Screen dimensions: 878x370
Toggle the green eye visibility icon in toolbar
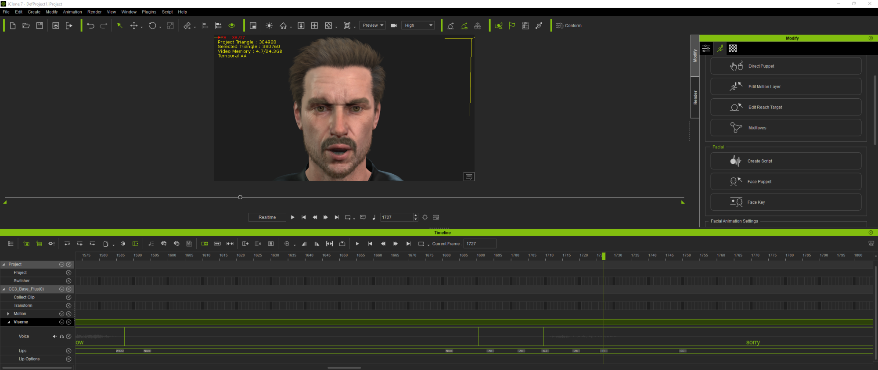point(232,25)
